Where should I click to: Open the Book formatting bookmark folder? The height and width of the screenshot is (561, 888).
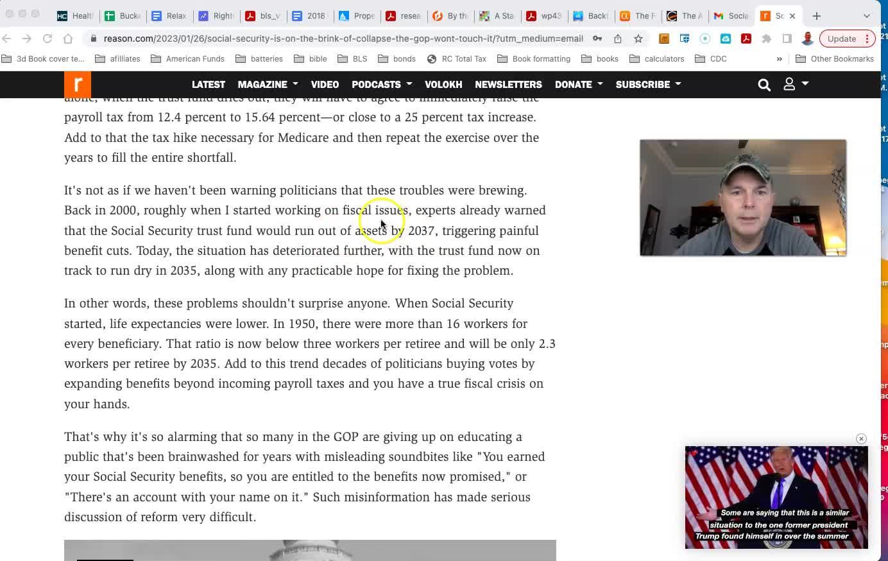click(x=534, y=59)
